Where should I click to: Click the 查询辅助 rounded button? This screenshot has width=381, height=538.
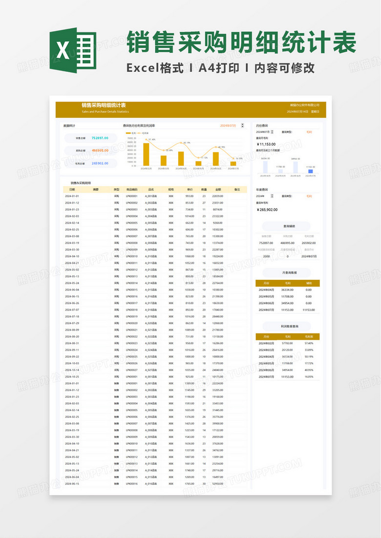point(287,226)
